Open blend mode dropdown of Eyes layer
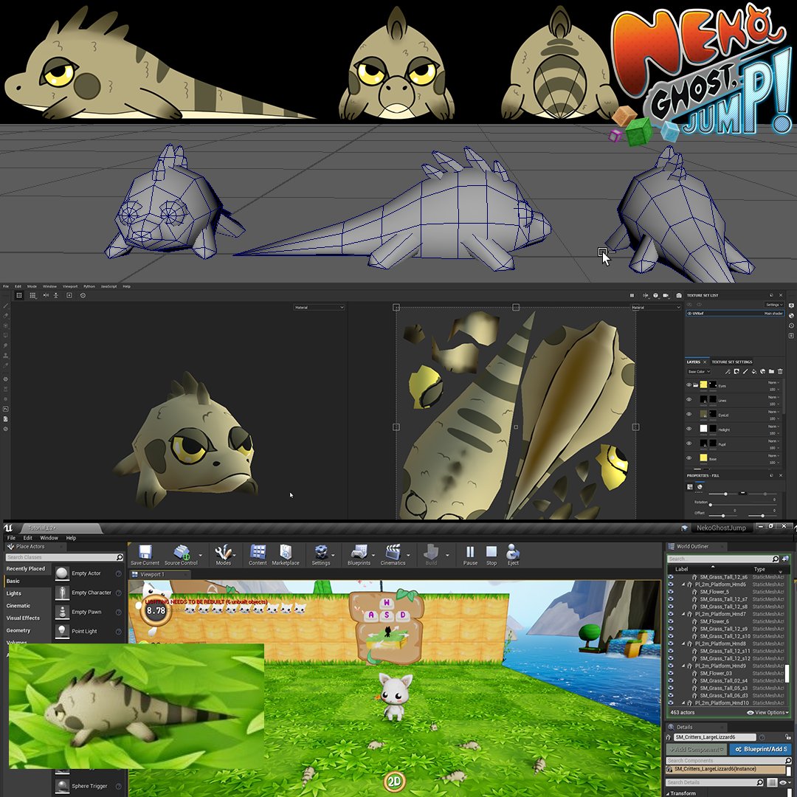Screen dimensions: 797x797 [773, 382]
